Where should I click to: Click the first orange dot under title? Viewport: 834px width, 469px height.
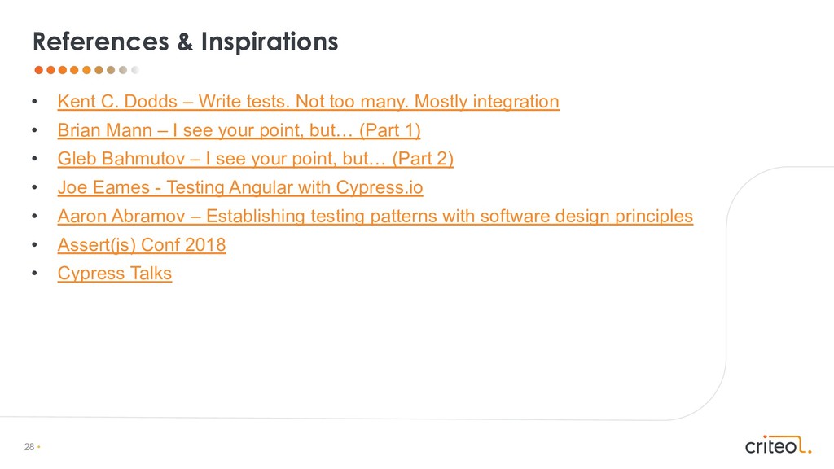coord(37,70)
